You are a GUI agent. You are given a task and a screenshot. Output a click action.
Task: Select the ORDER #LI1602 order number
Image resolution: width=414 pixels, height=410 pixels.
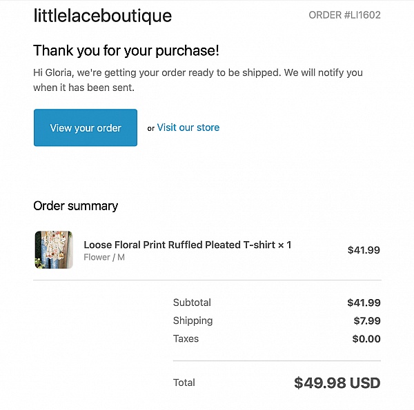click(x=344, y=14)
